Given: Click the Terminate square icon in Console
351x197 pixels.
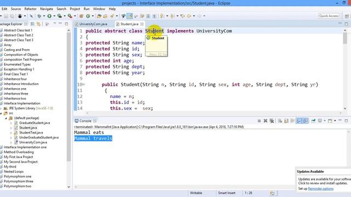Looking at the screenshot, I should click(x=259, y=121).
